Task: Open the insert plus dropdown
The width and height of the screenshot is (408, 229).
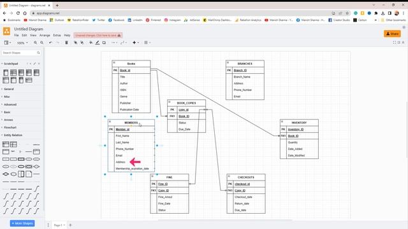Action: pyautogui.click(x=136, y=43)
